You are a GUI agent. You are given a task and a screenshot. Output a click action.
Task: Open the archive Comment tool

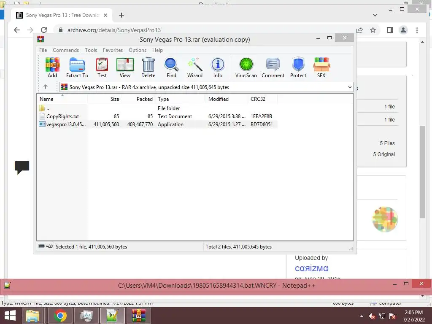point(273,67)
